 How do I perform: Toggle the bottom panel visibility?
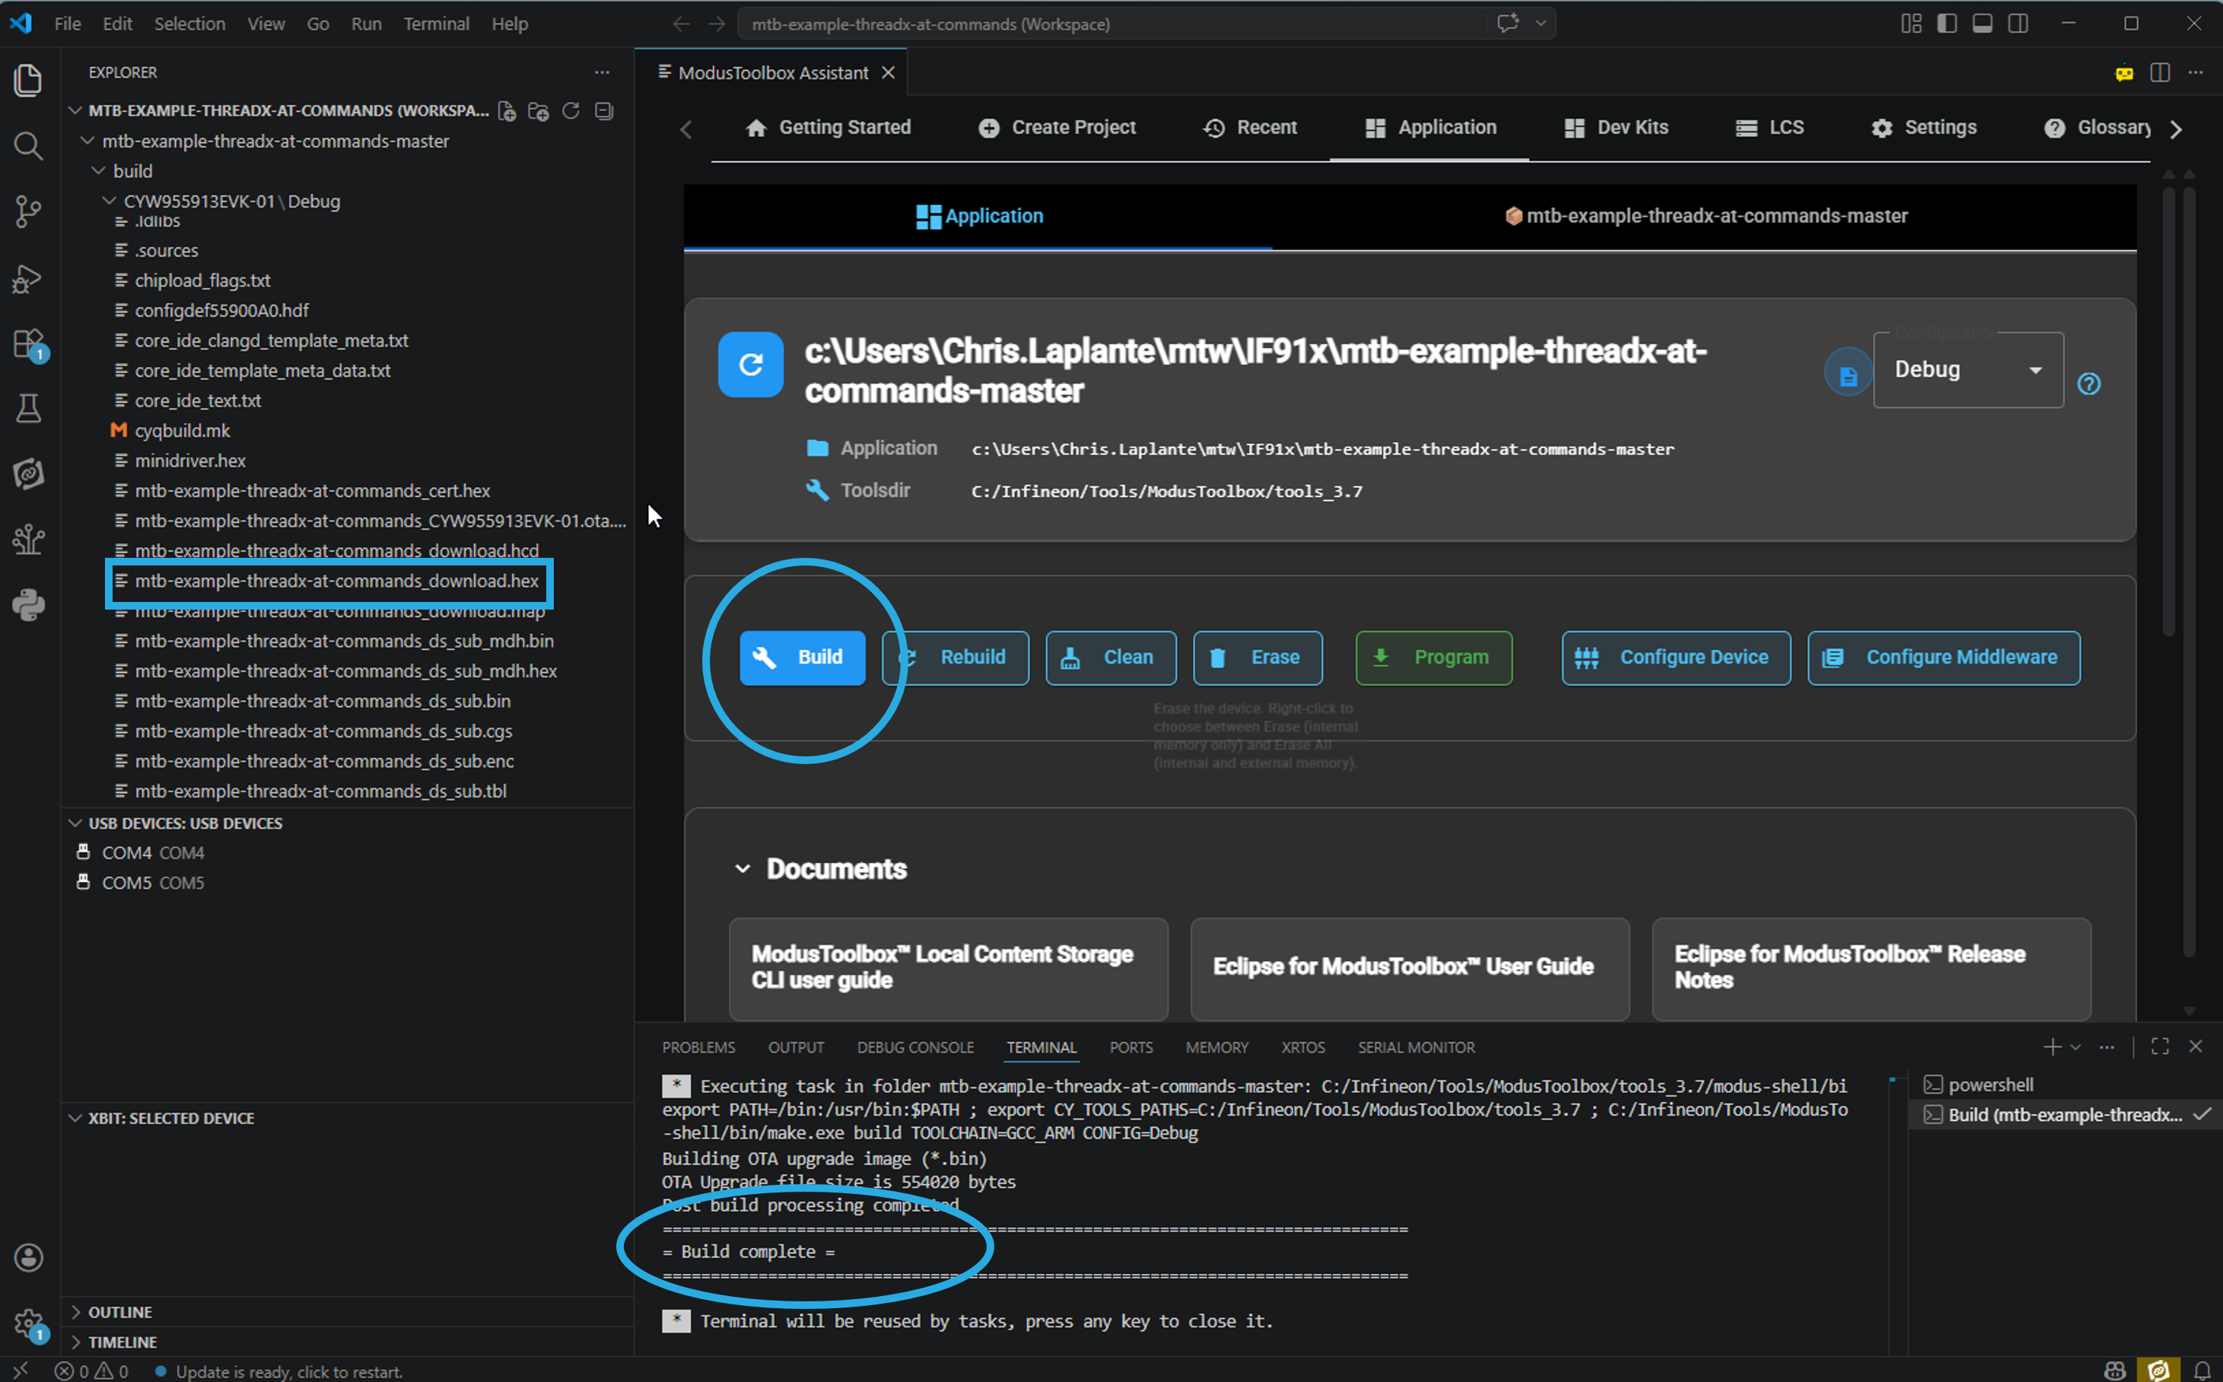click(x=1983, y=24)
